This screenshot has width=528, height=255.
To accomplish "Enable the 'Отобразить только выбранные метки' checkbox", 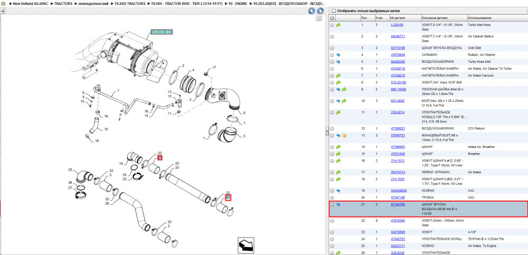I will click(x=334, y=11).
